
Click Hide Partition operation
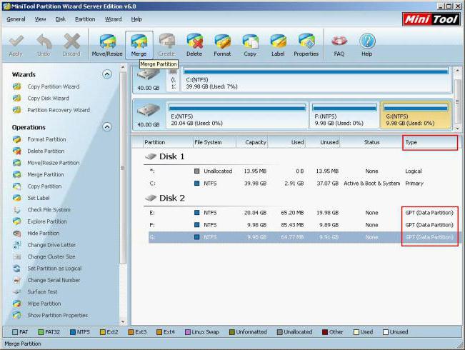point(44,233)
